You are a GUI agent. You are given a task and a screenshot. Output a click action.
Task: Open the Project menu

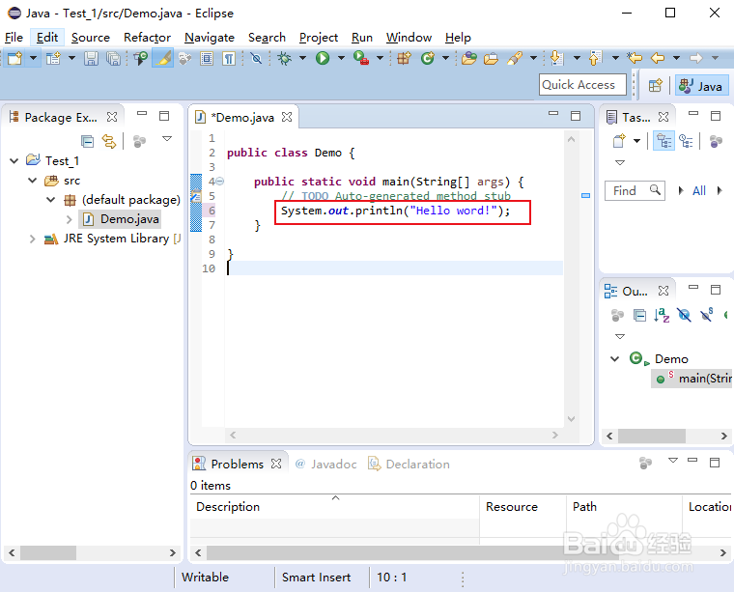click(319, 38)
